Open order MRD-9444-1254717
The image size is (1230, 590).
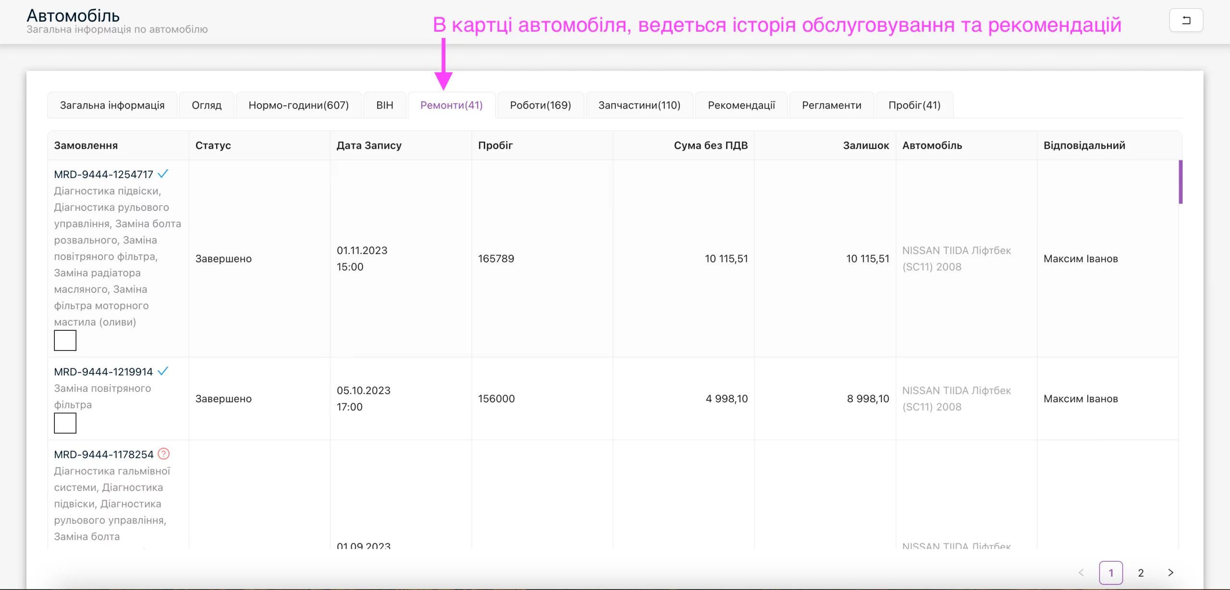click(103, 174)
